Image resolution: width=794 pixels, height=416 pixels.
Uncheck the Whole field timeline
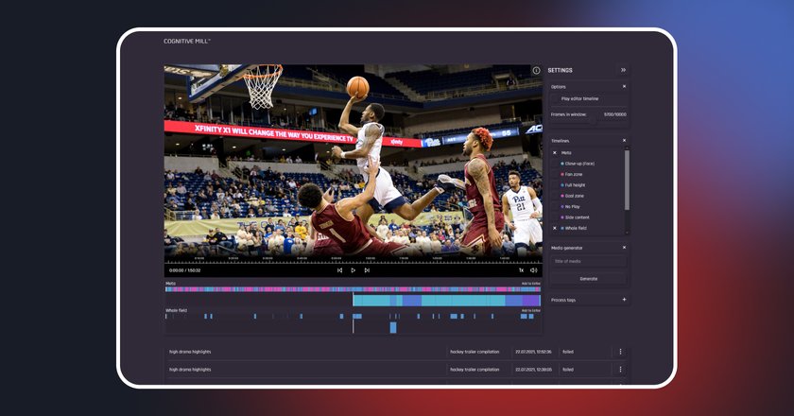click(x=555, y=229)
